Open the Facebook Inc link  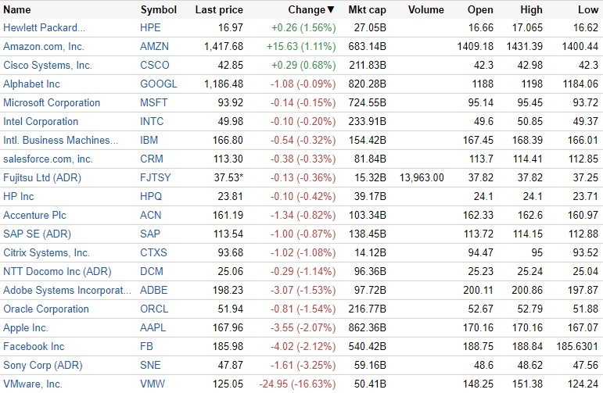[34, 346]
